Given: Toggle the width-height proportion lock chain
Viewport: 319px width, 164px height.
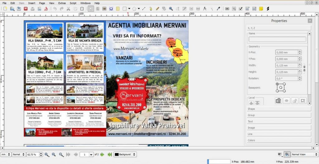Looking at the screenshot, I should 304,68.
